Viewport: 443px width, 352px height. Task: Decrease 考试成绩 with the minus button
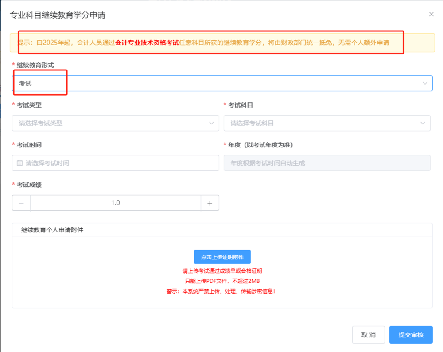[x=21, y=203]
